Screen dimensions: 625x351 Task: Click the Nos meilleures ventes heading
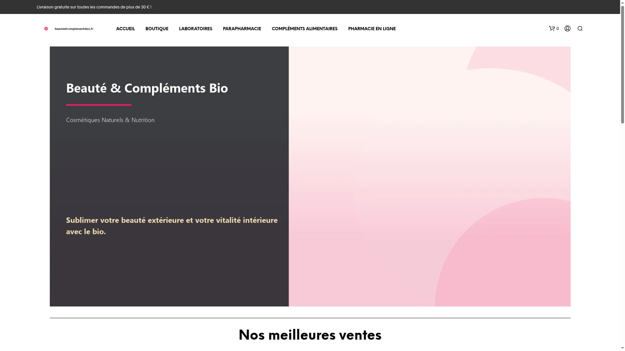click(x=310, y=335)
